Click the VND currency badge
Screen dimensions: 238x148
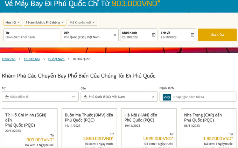pyautogui.click(x=167, y=97)
